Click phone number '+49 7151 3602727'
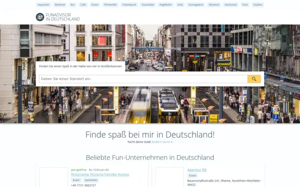Image resolution: width=300 pixels, height=187 pixels. [x=83, y=186]
